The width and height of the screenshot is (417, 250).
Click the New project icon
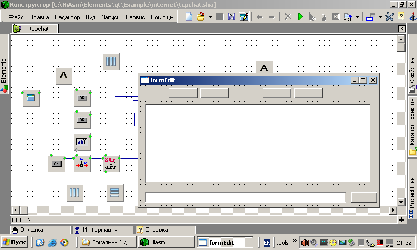(190, 17)
